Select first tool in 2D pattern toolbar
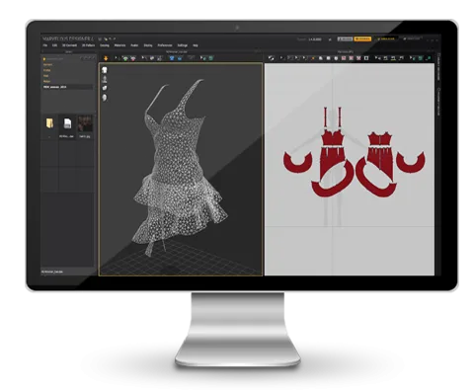This screenshot has width=474, height=390. pyautogui.click(x=271, y=58)
